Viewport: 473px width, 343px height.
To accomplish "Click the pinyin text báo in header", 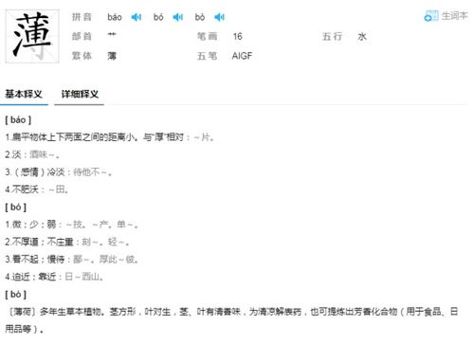I will tap(115, 17).
